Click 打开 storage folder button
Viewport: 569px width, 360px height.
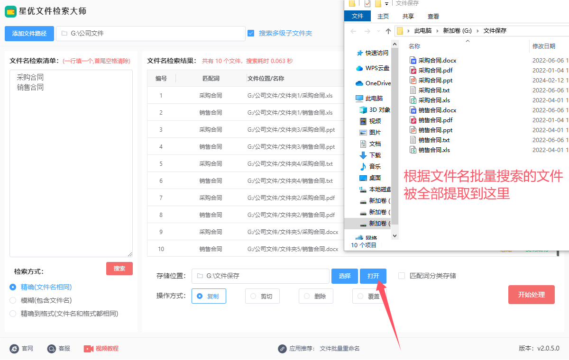pyautogui.click(x=373, y=276)
